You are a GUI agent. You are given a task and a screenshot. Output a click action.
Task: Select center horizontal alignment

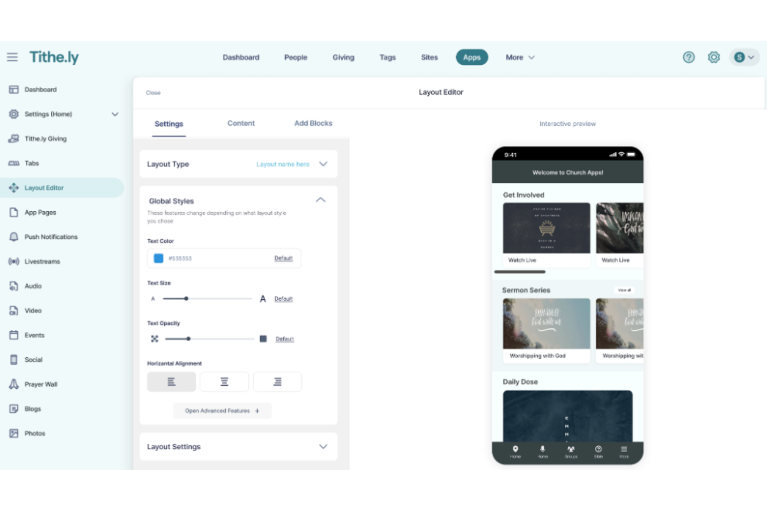[224, 382]
